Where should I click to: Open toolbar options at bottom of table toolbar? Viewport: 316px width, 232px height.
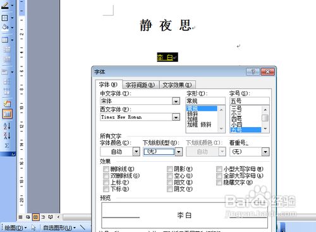[13, 154]
